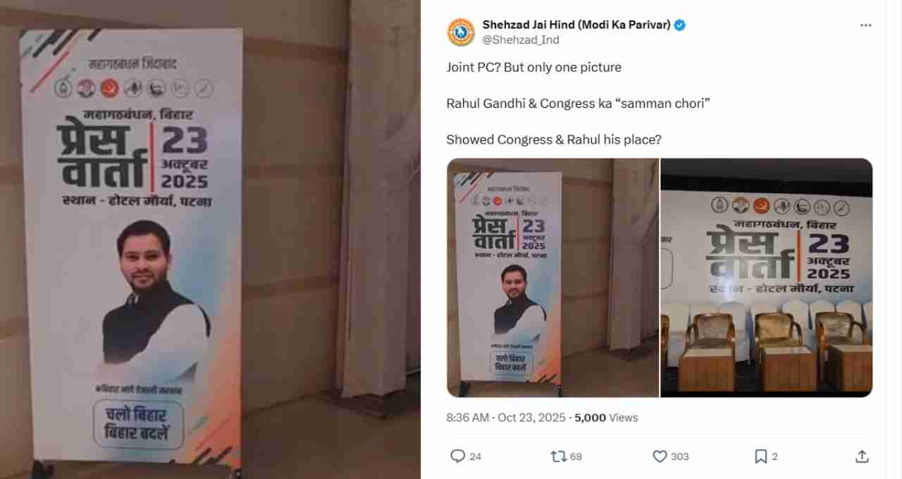
Task: Open the three-dot more options menu
Action: 866,25
